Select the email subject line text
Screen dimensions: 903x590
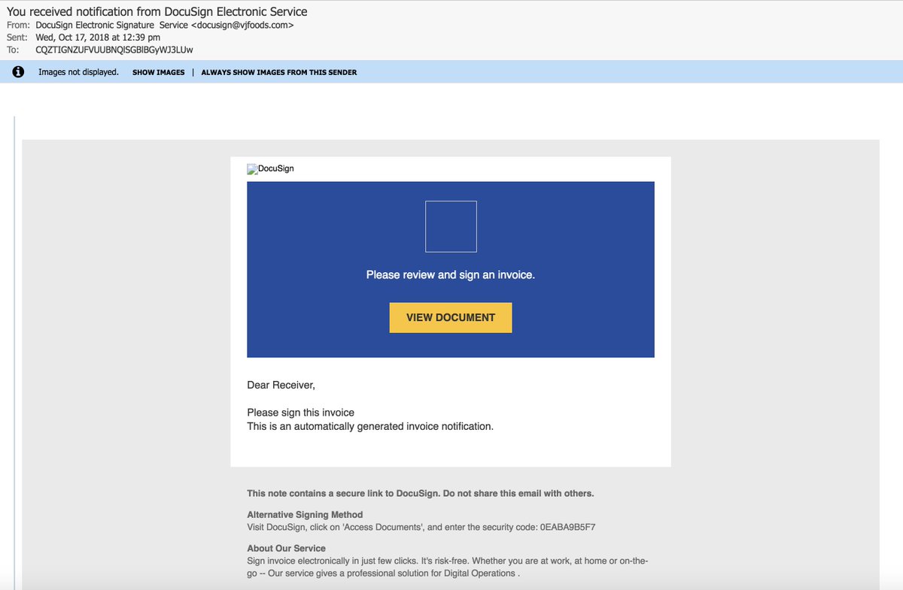[157, 11]
